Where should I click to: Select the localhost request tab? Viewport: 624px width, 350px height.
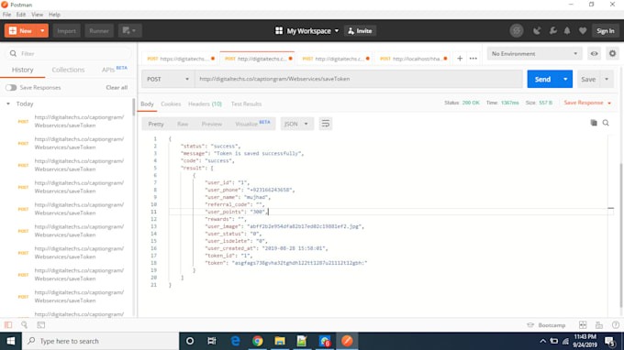(413, 59)
